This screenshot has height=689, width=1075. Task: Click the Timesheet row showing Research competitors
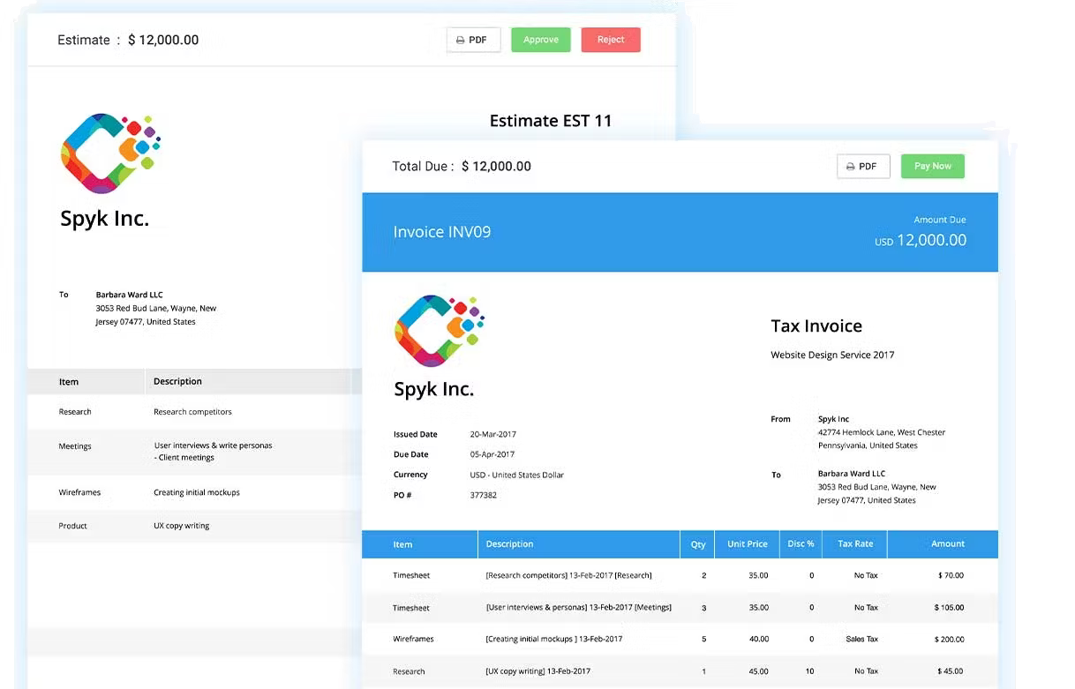pos(411,575)
